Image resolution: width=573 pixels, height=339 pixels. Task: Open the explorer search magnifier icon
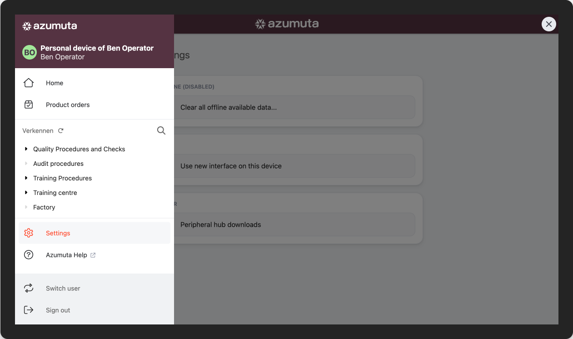point(161,130)
